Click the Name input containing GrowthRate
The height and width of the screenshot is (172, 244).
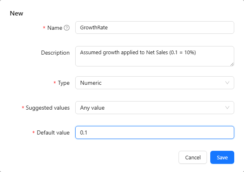[x=155, y=28]
